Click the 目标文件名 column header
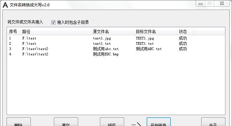This screenshot has height=126, width=232. (156, 31)
